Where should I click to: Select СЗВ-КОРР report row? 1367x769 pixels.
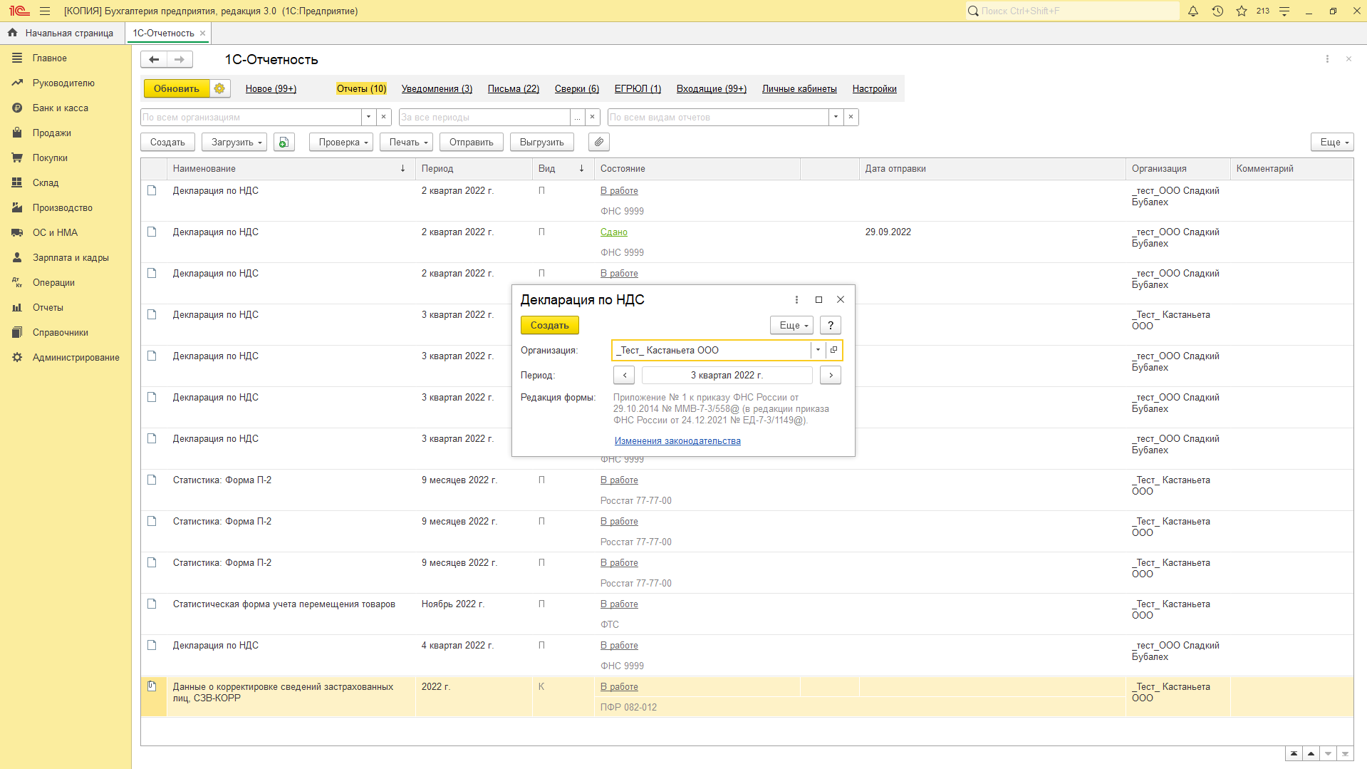pos(747,696)
